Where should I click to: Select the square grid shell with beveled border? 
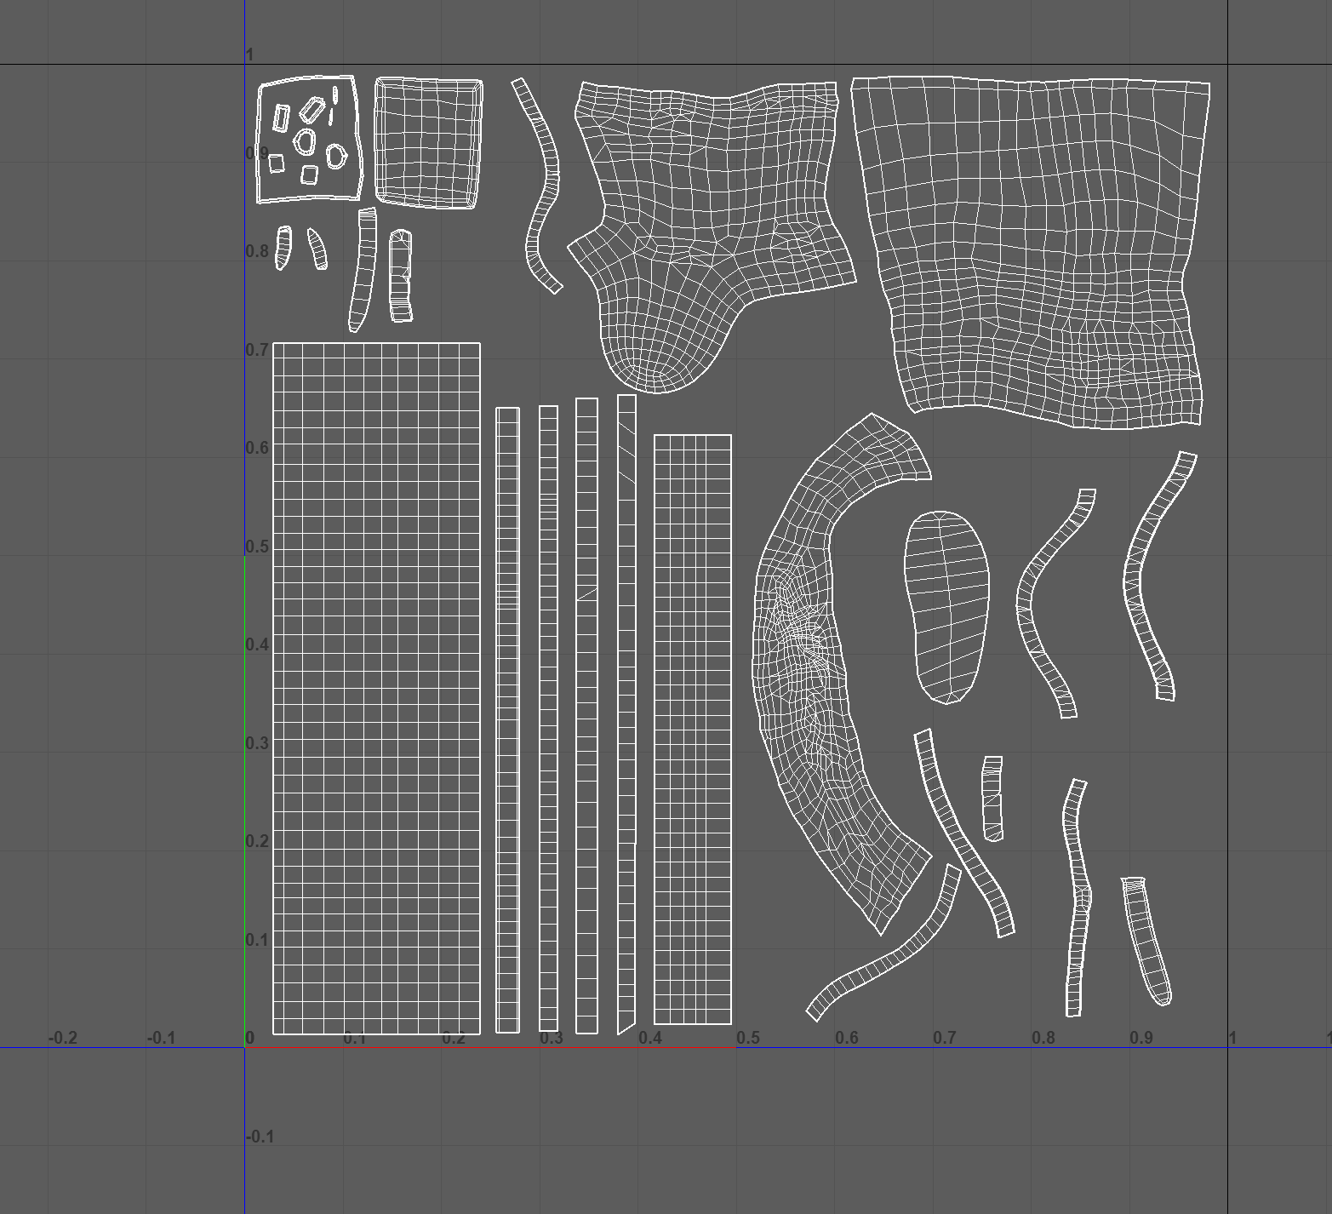point(428,142)
